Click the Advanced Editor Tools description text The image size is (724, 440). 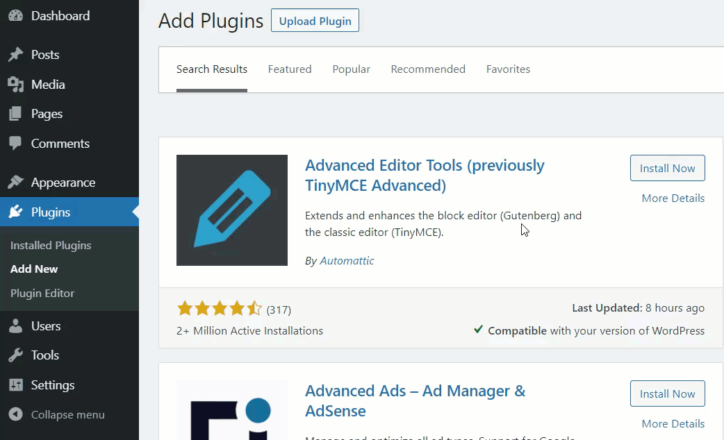(x=443, y=223)
